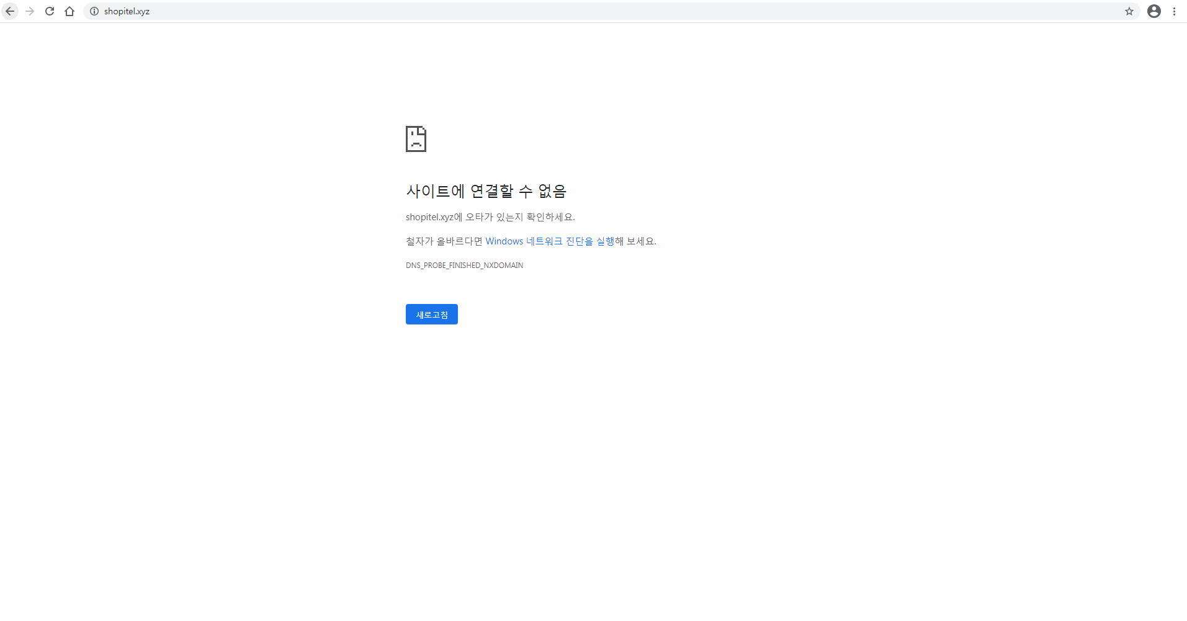This screenshot has width=1187, height=621.
Task: Click the 사이트에 연결할 수 없음 heading
Action: [x=486, y=191]
